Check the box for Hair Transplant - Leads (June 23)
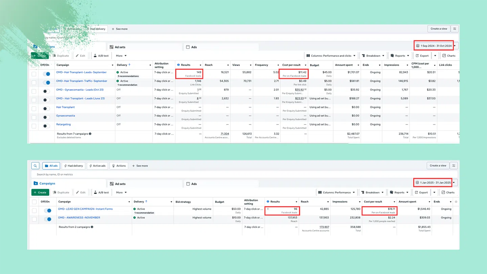Viewport: 487px width, 274px height. 34,100
